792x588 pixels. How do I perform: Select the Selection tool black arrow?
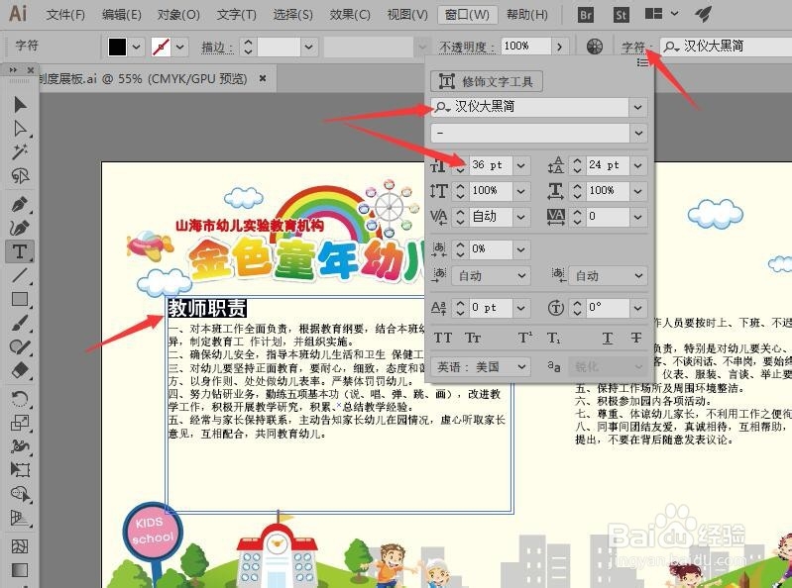pos(20,104)
